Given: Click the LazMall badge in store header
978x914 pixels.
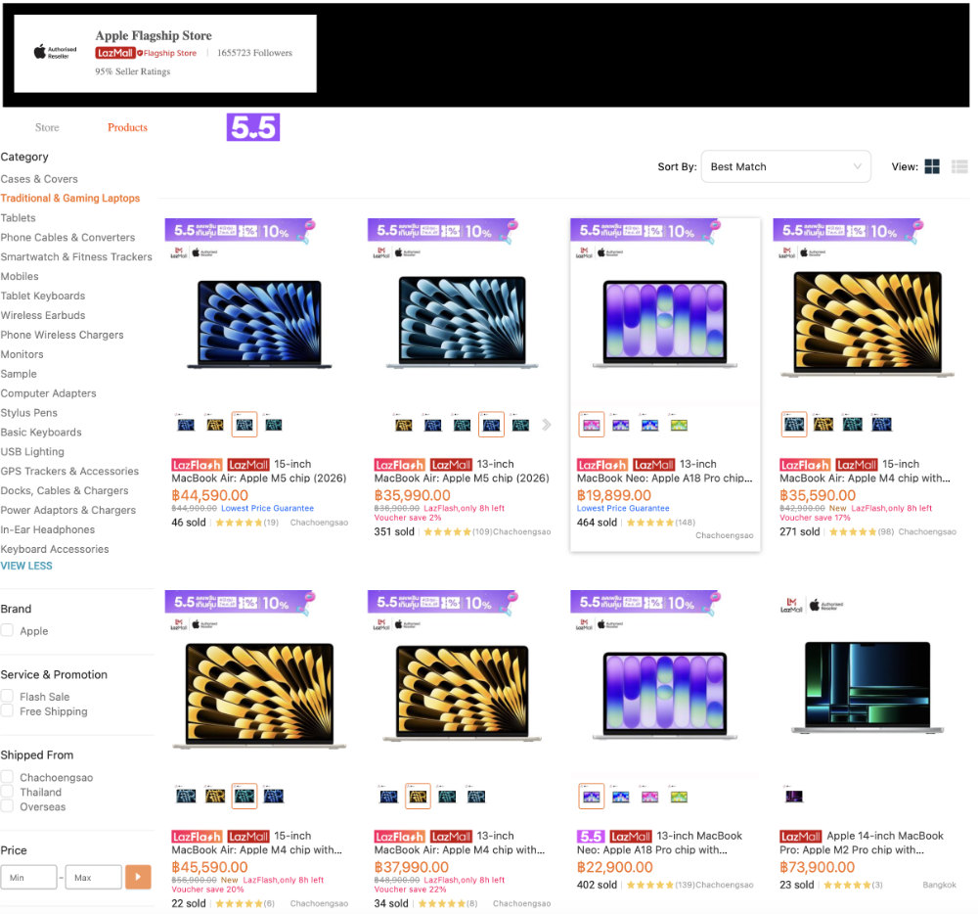Looking at the screenshot, I should point(114,53).
